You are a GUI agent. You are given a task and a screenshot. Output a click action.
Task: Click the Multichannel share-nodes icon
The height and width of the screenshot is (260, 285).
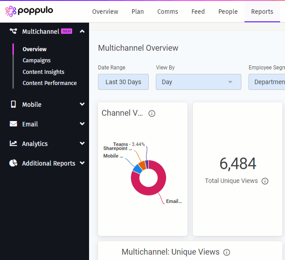click(13, 31)
